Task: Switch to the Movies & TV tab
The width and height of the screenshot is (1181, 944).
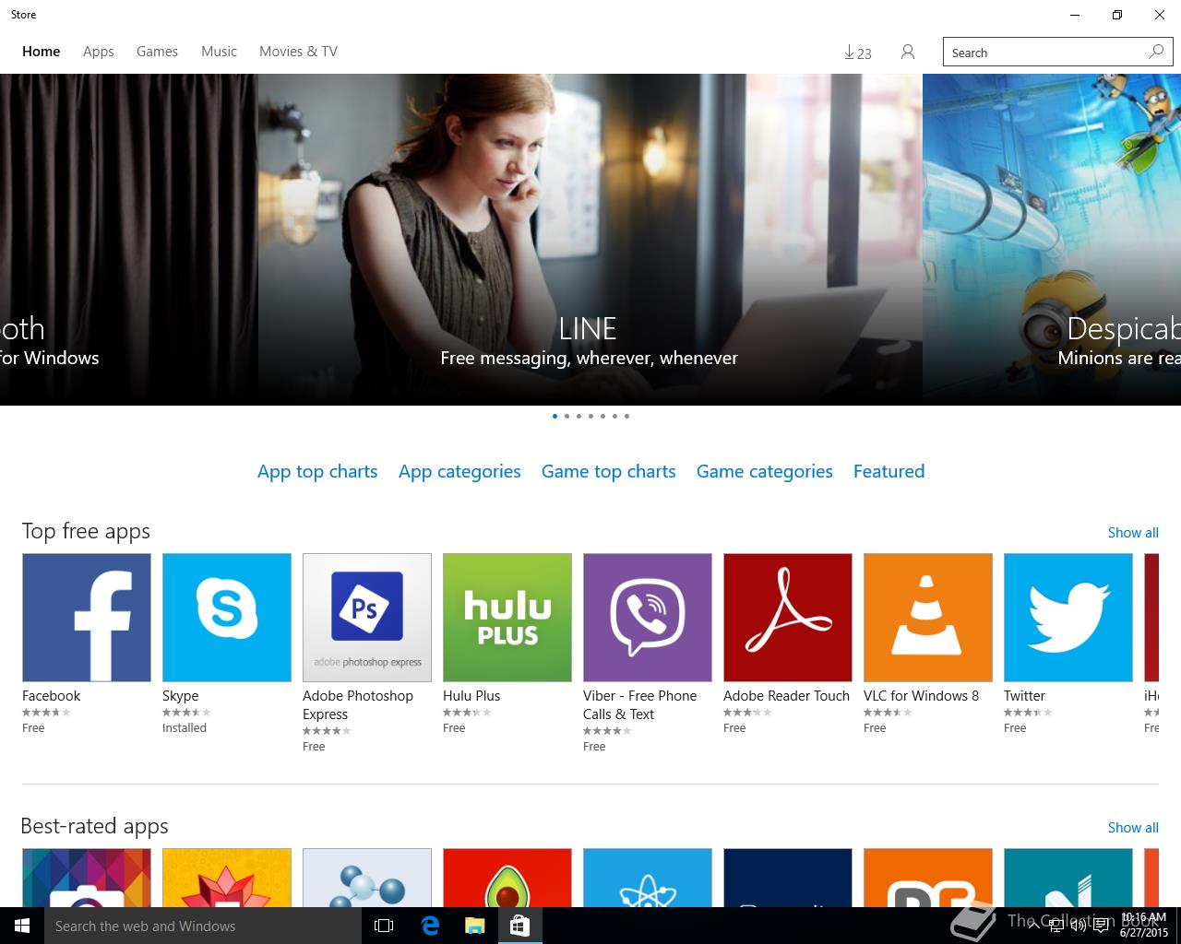Action: 298,52
